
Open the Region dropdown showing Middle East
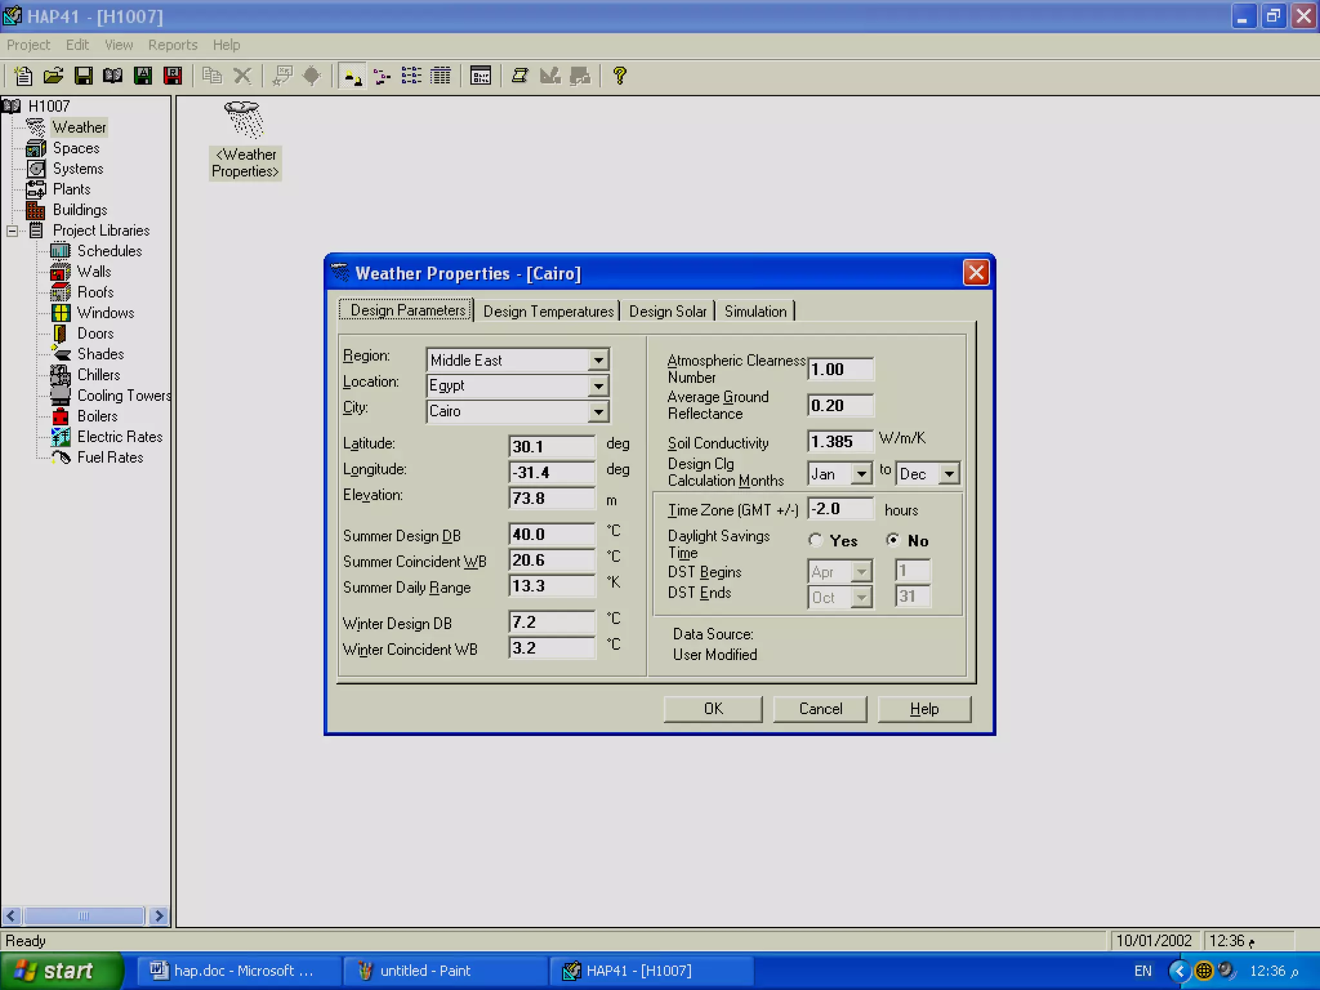tap(599, 360)
